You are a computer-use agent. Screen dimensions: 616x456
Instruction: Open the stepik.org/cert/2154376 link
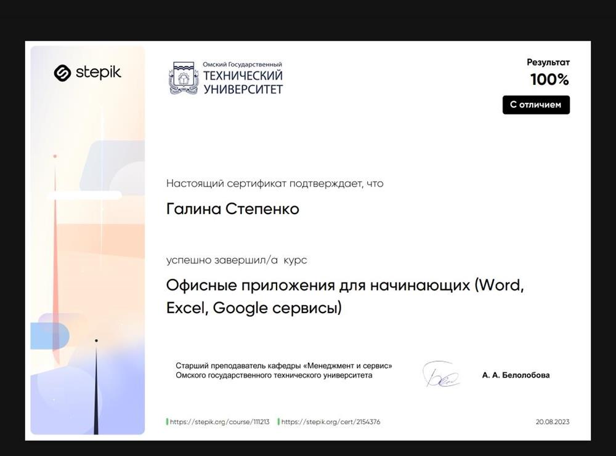(330, 422)
